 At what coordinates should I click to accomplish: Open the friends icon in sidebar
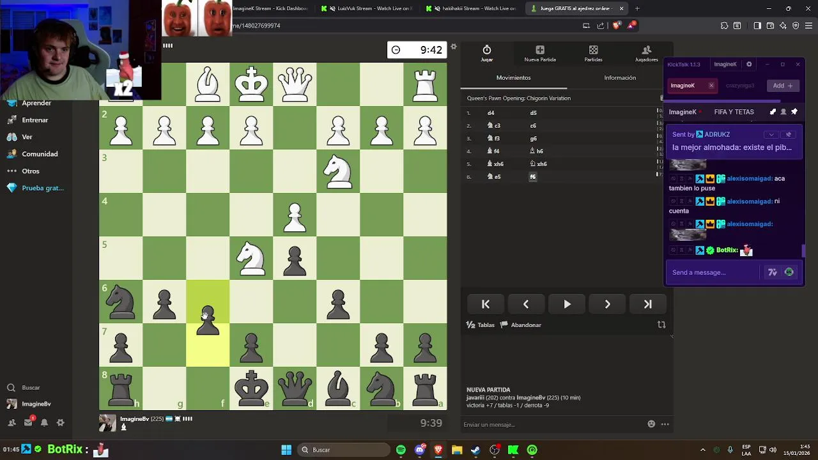(x=12, y=422)
